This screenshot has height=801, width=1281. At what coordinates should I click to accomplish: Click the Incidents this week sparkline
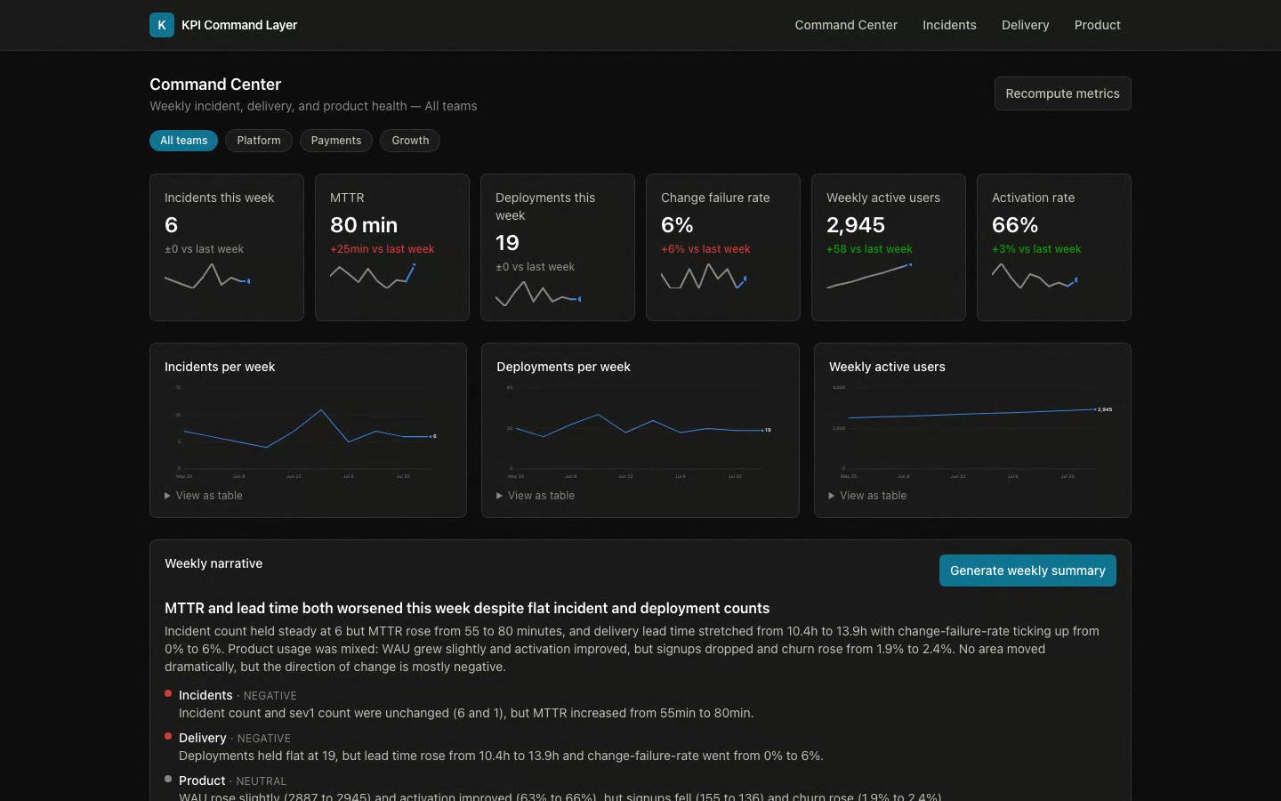coord(207,277)
